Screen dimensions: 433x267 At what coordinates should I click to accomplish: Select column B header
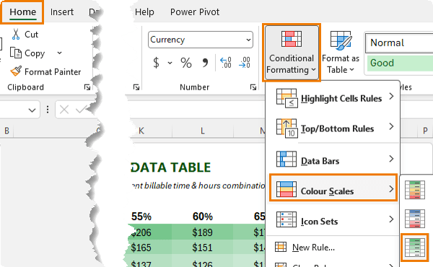[6, 131]
